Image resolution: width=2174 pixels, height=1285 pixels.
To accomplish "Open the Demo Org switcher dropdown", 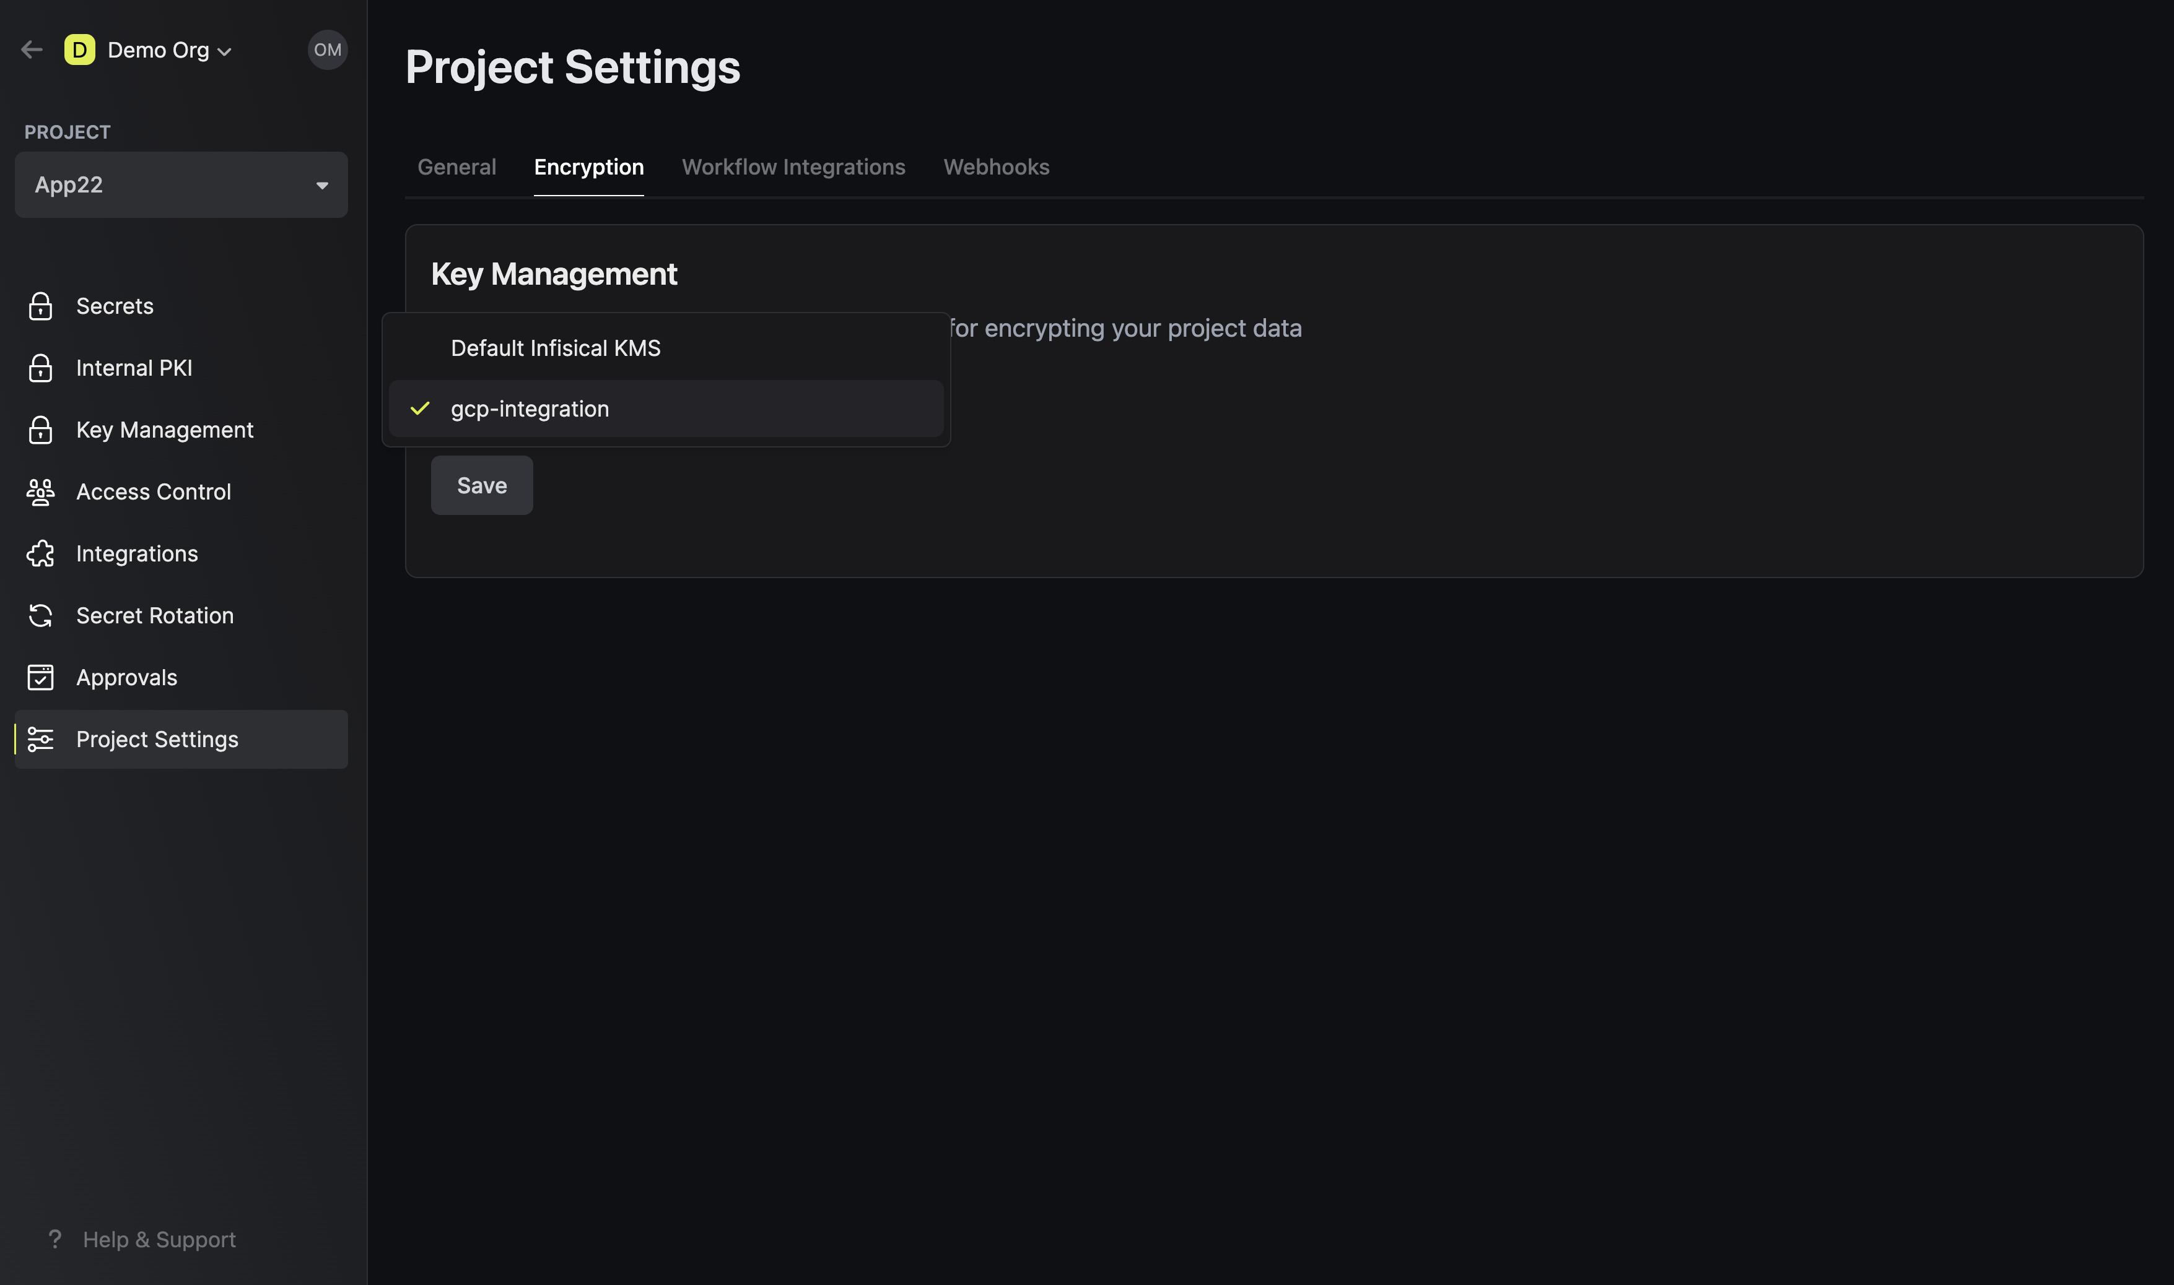I will 169,50.
